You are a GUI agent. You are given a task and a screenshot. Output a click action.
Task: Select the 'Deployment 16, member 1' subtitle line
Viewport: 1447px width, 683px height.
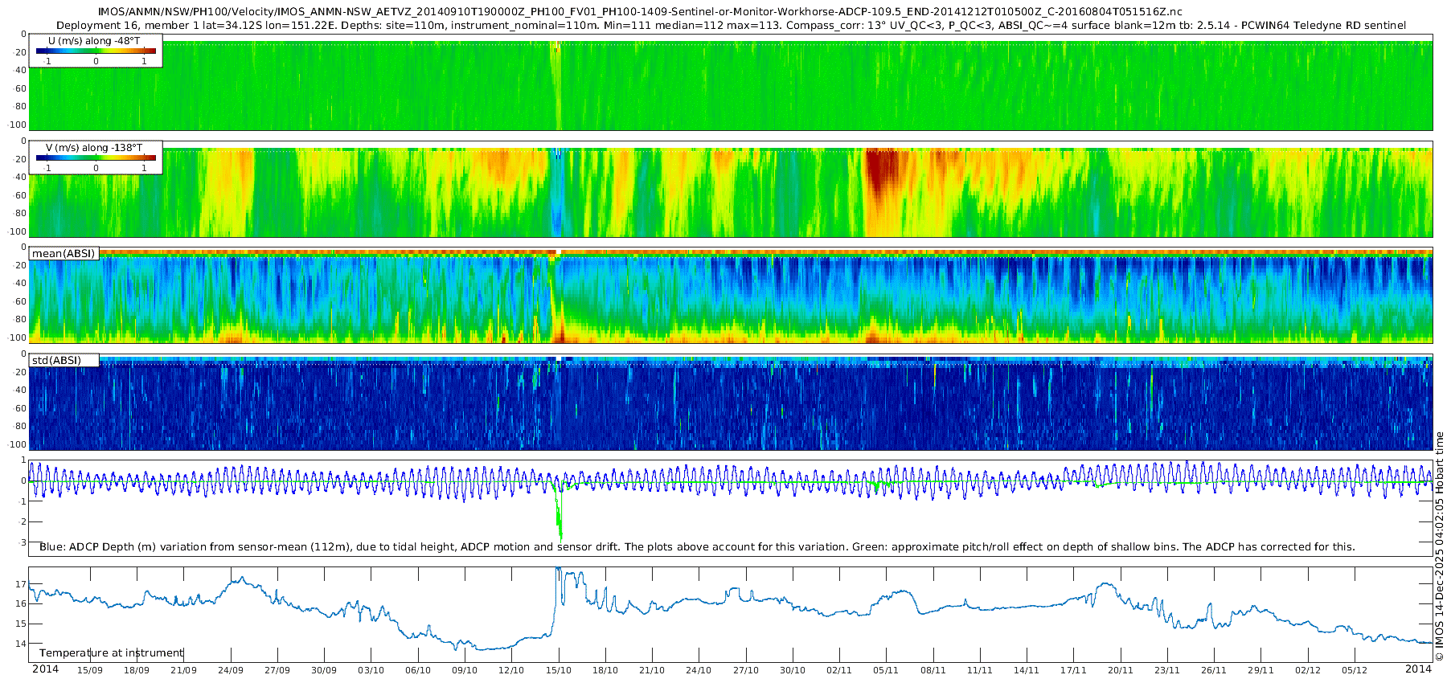point(731,26)
